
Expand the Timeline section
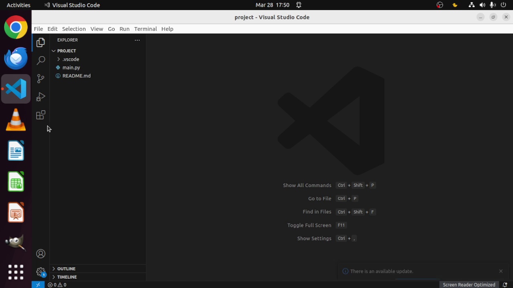point(67,277)
